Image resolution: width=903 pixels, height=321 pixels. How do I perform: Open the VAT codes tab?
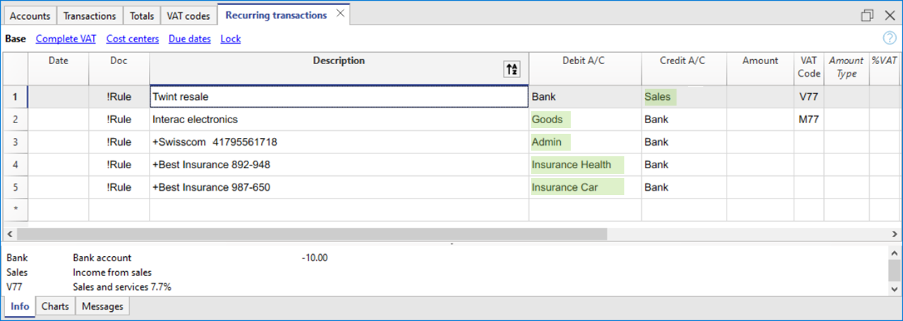(188, 15)
